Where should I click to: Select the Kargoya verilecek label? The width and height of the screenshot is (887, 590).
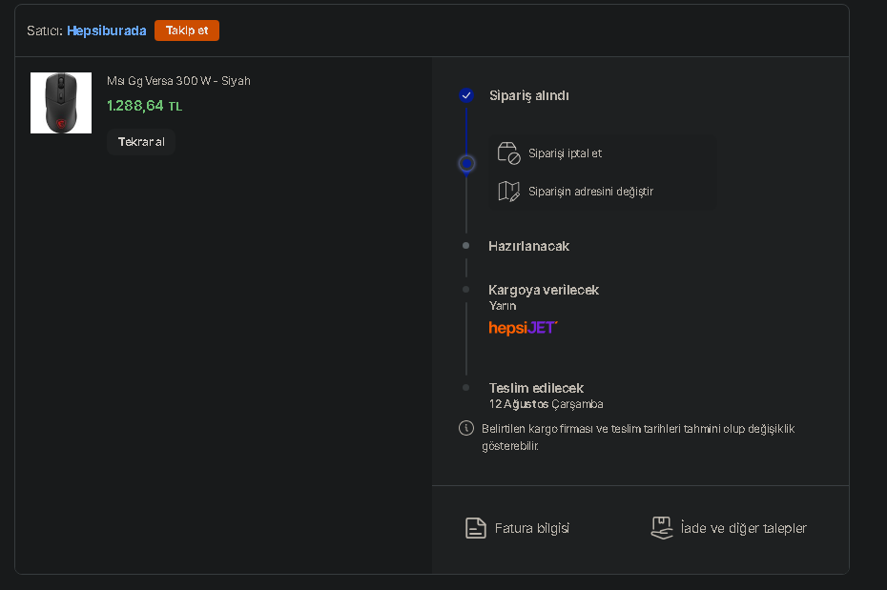544,290
